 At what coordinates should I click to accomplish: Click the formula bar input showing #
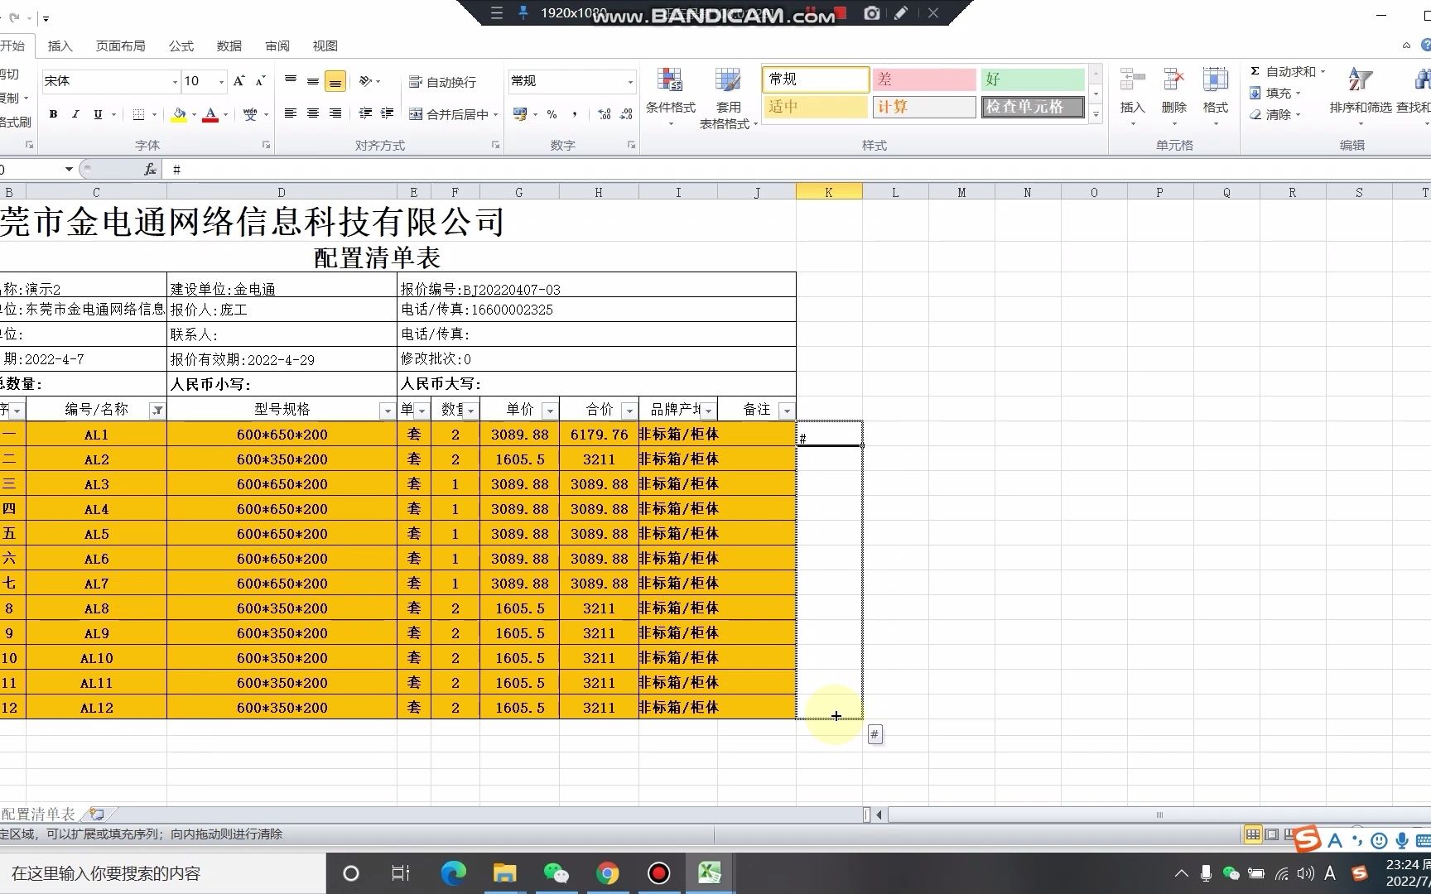coord(795,170)
